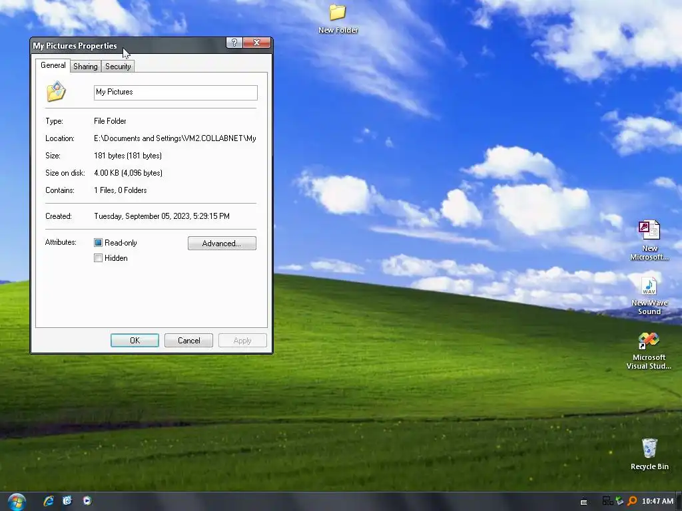Click the on-screen keyboard tray icon
This screenshot has width=682, height=511.
click(x=583, y=502)
